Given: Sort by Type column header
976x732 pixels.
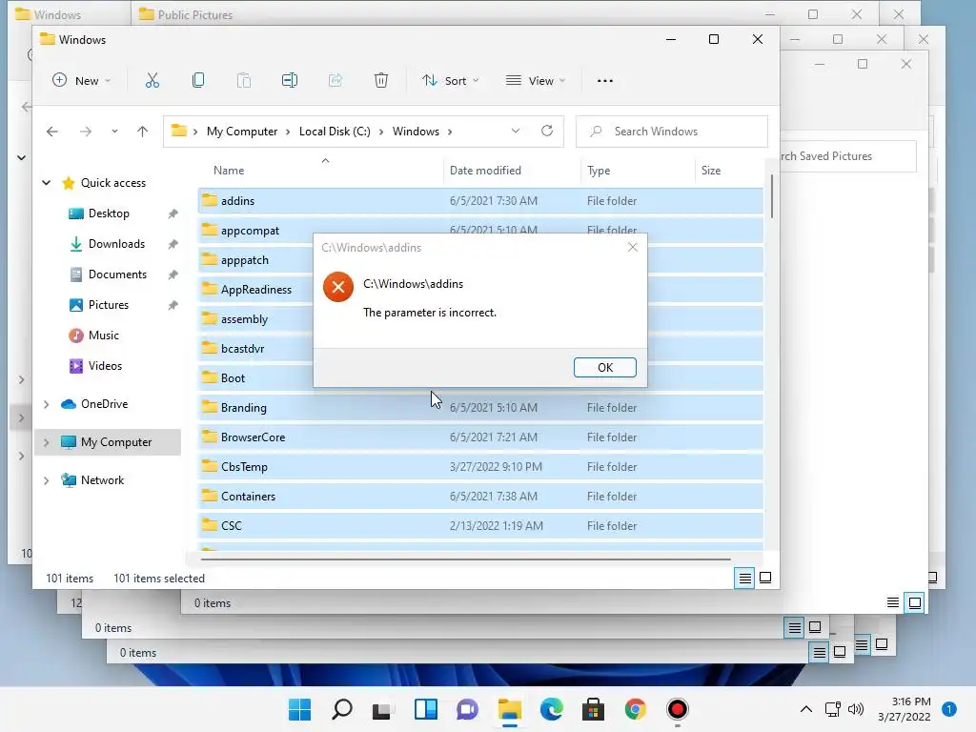Looking at the screenshot, I should (599, 171).
